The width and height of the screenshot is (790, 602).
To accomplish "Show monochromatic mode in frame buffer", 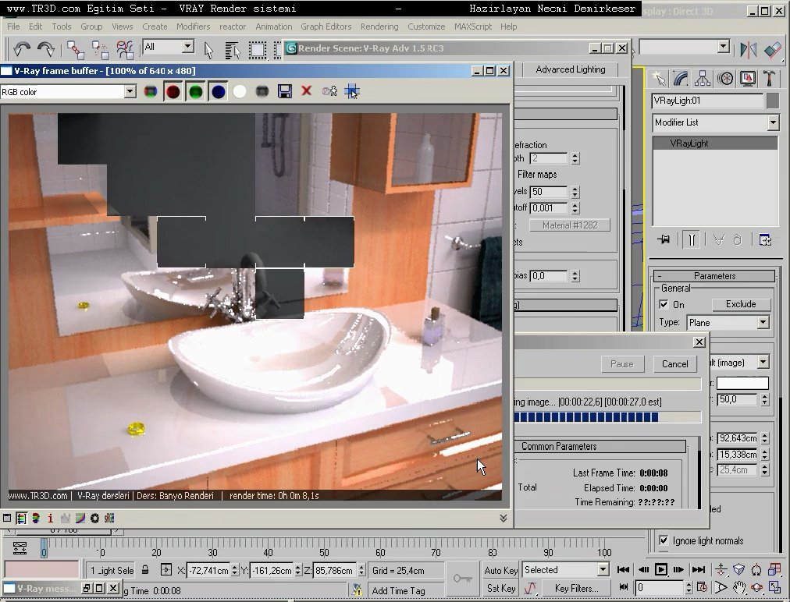I will [x=262, y=91].
